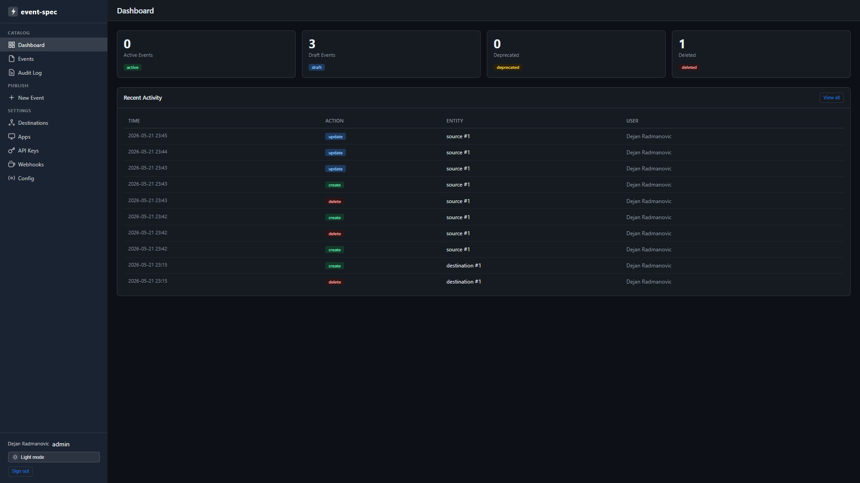Click the red deleted badge
This screenshot has height=483, width=860.
click(x=689, y=67)
